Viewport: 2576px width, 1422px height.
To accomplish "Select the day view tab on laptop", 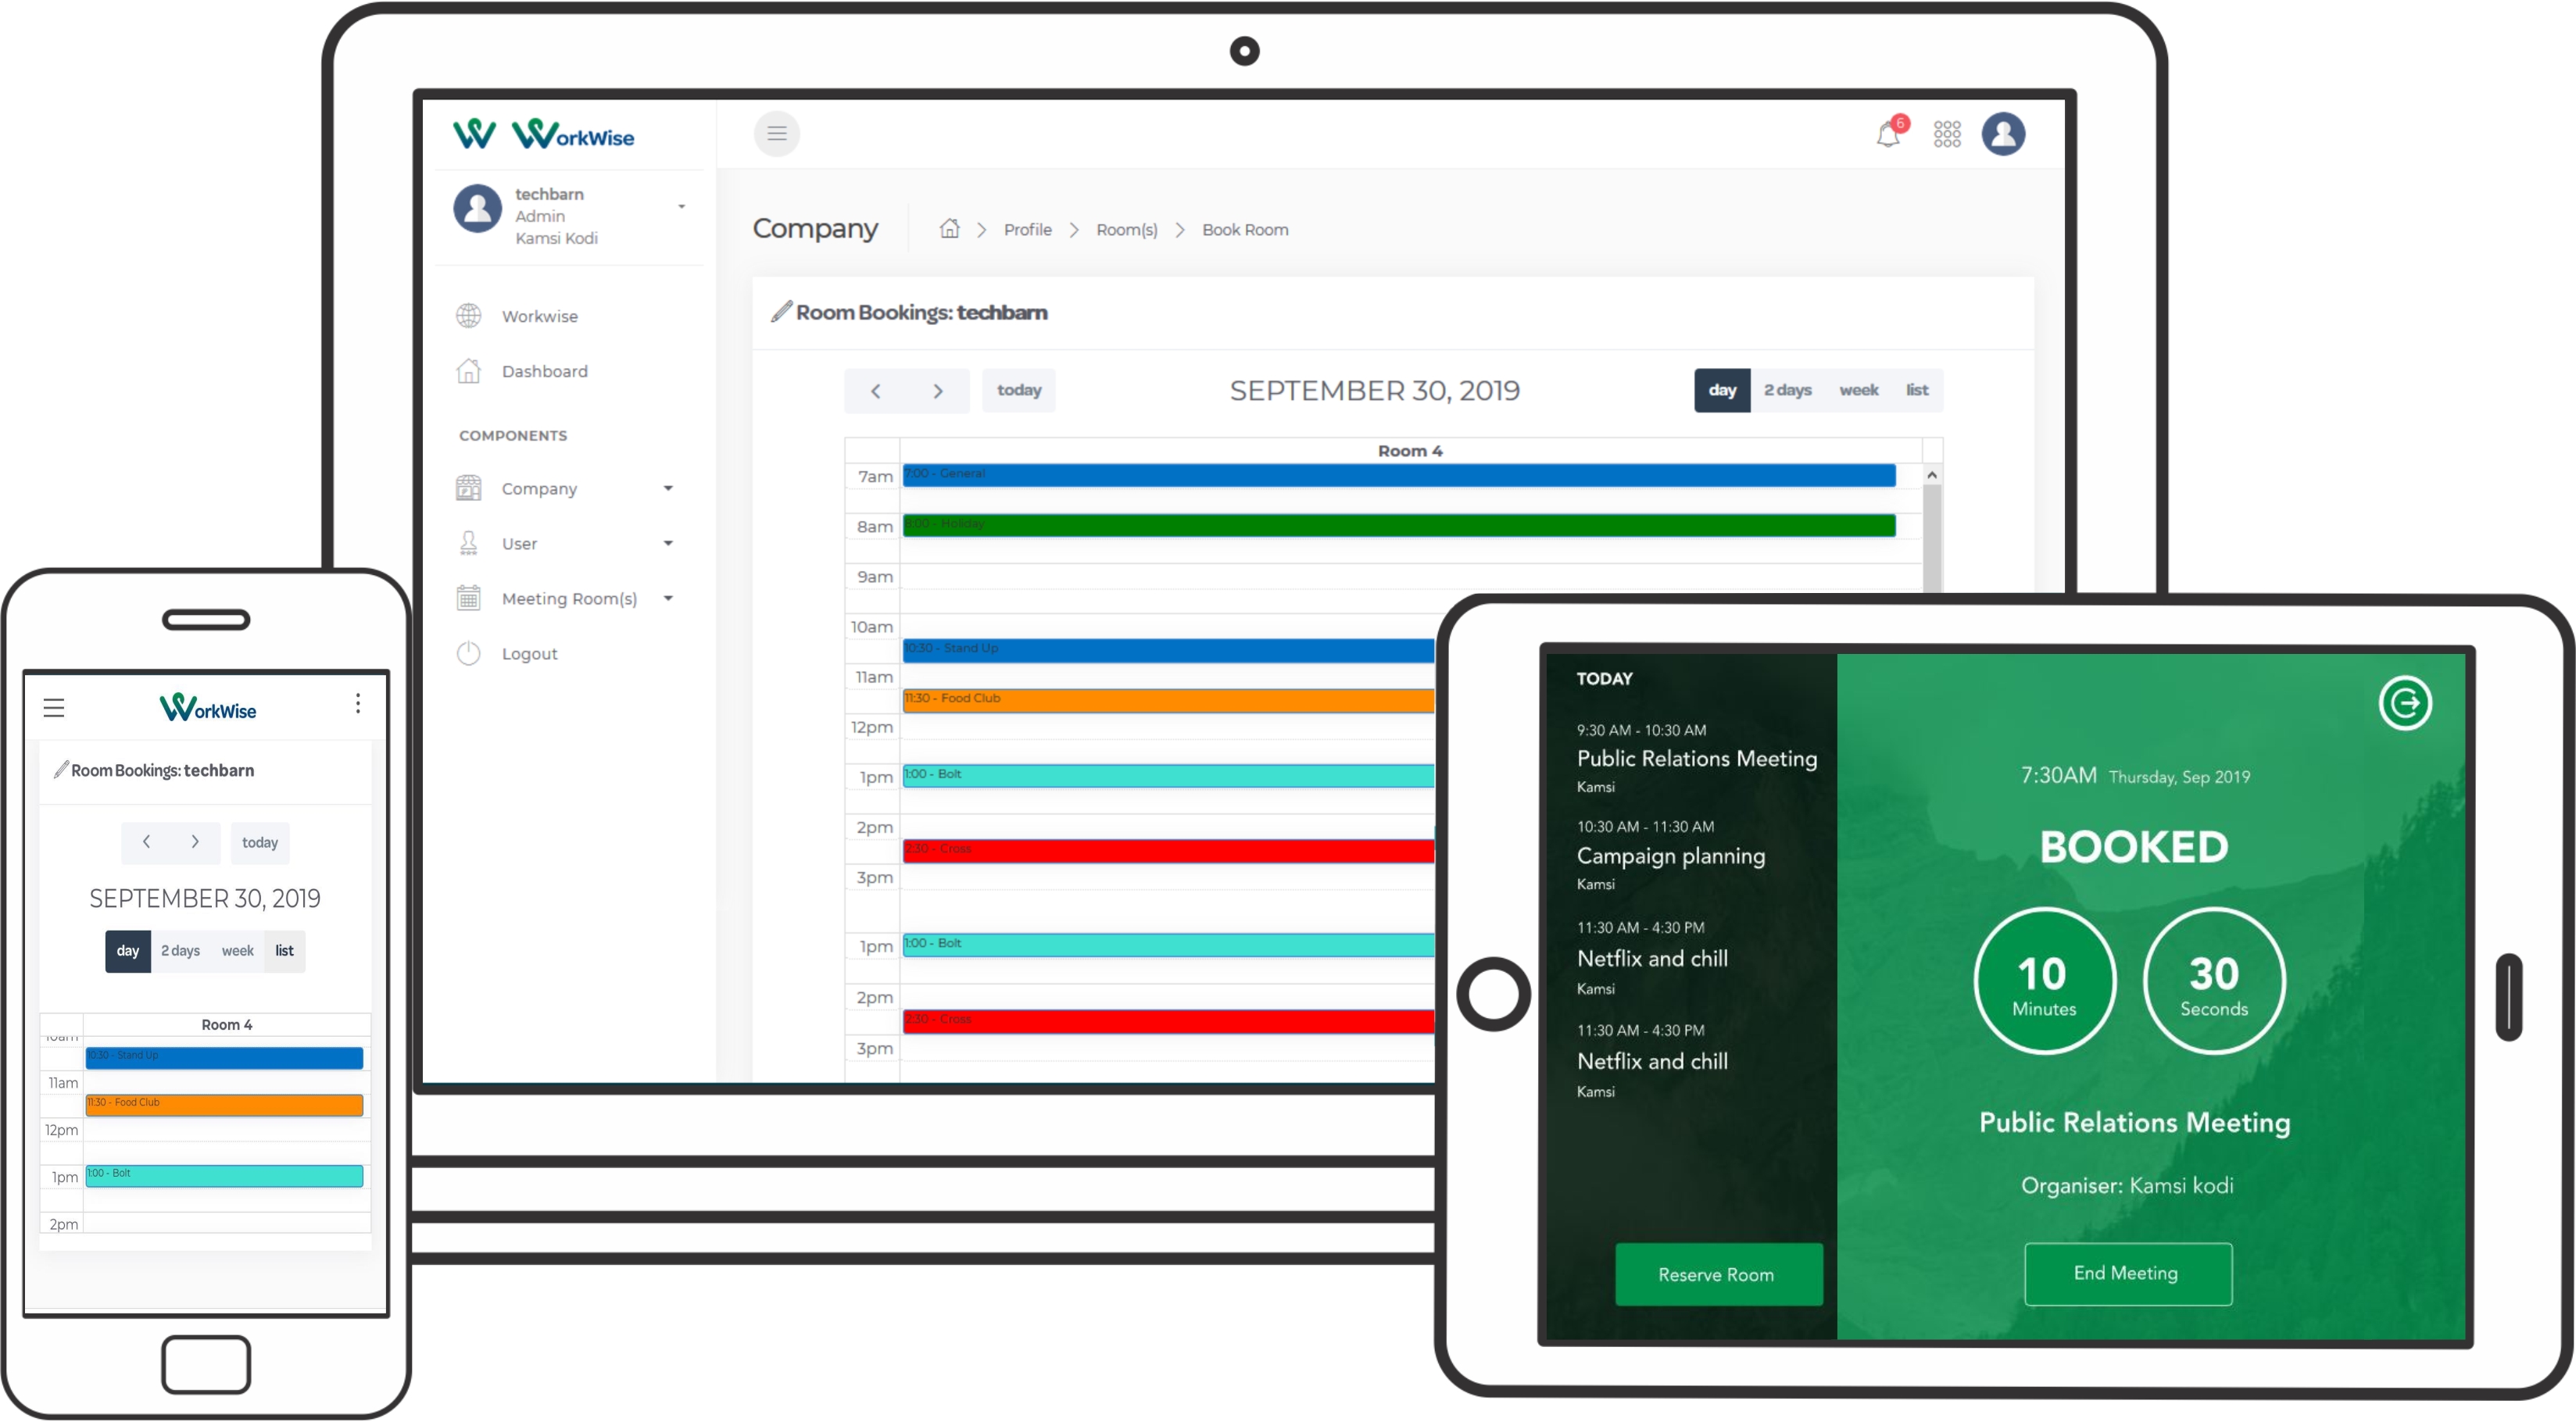I will click(1721, 391).
